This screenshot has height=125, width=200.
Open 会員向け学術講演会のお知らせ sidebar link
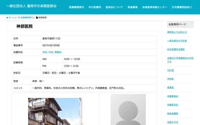tap(180, 60)
